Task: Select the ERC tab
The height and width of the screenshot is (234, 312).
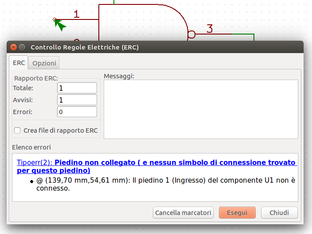Action: coord(19,63)
